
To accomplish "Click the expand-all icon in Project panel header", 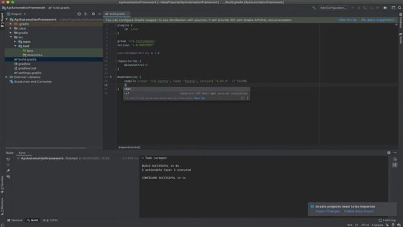I will pyautogui.click(x=86, y=14).
